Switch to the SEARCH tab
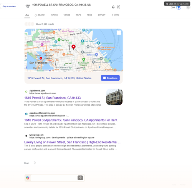 click(x=40, y=15)
